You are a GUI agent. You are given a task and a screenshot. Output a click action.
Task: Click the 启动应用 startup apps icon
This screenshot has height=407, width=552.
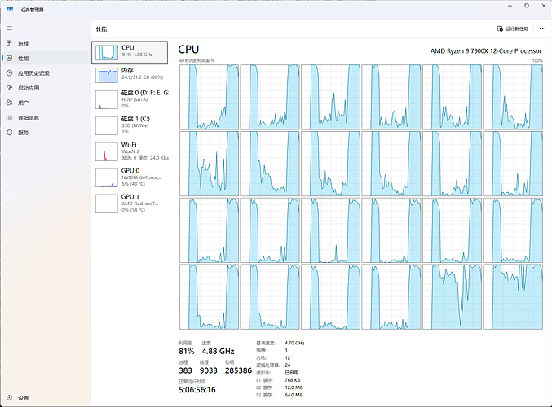(x=10, y=88)
